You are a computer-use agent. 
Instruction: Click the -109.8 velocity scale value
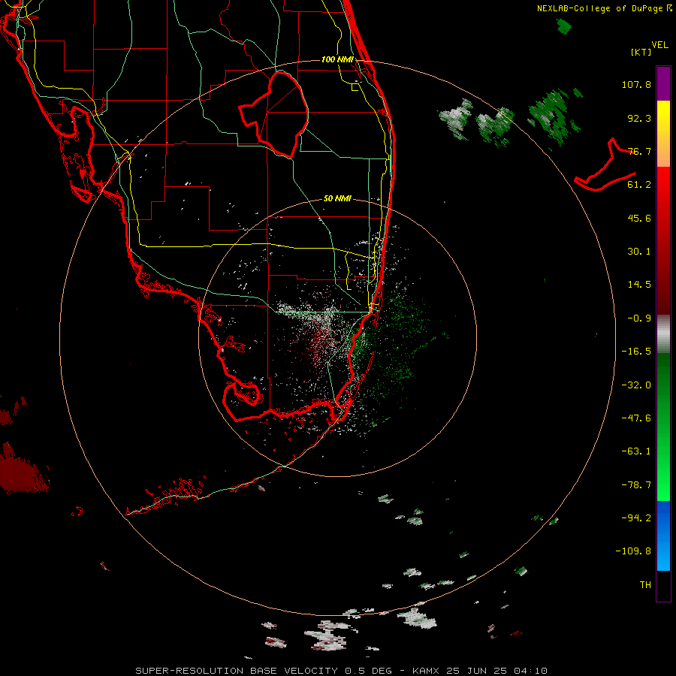point(633,551)
